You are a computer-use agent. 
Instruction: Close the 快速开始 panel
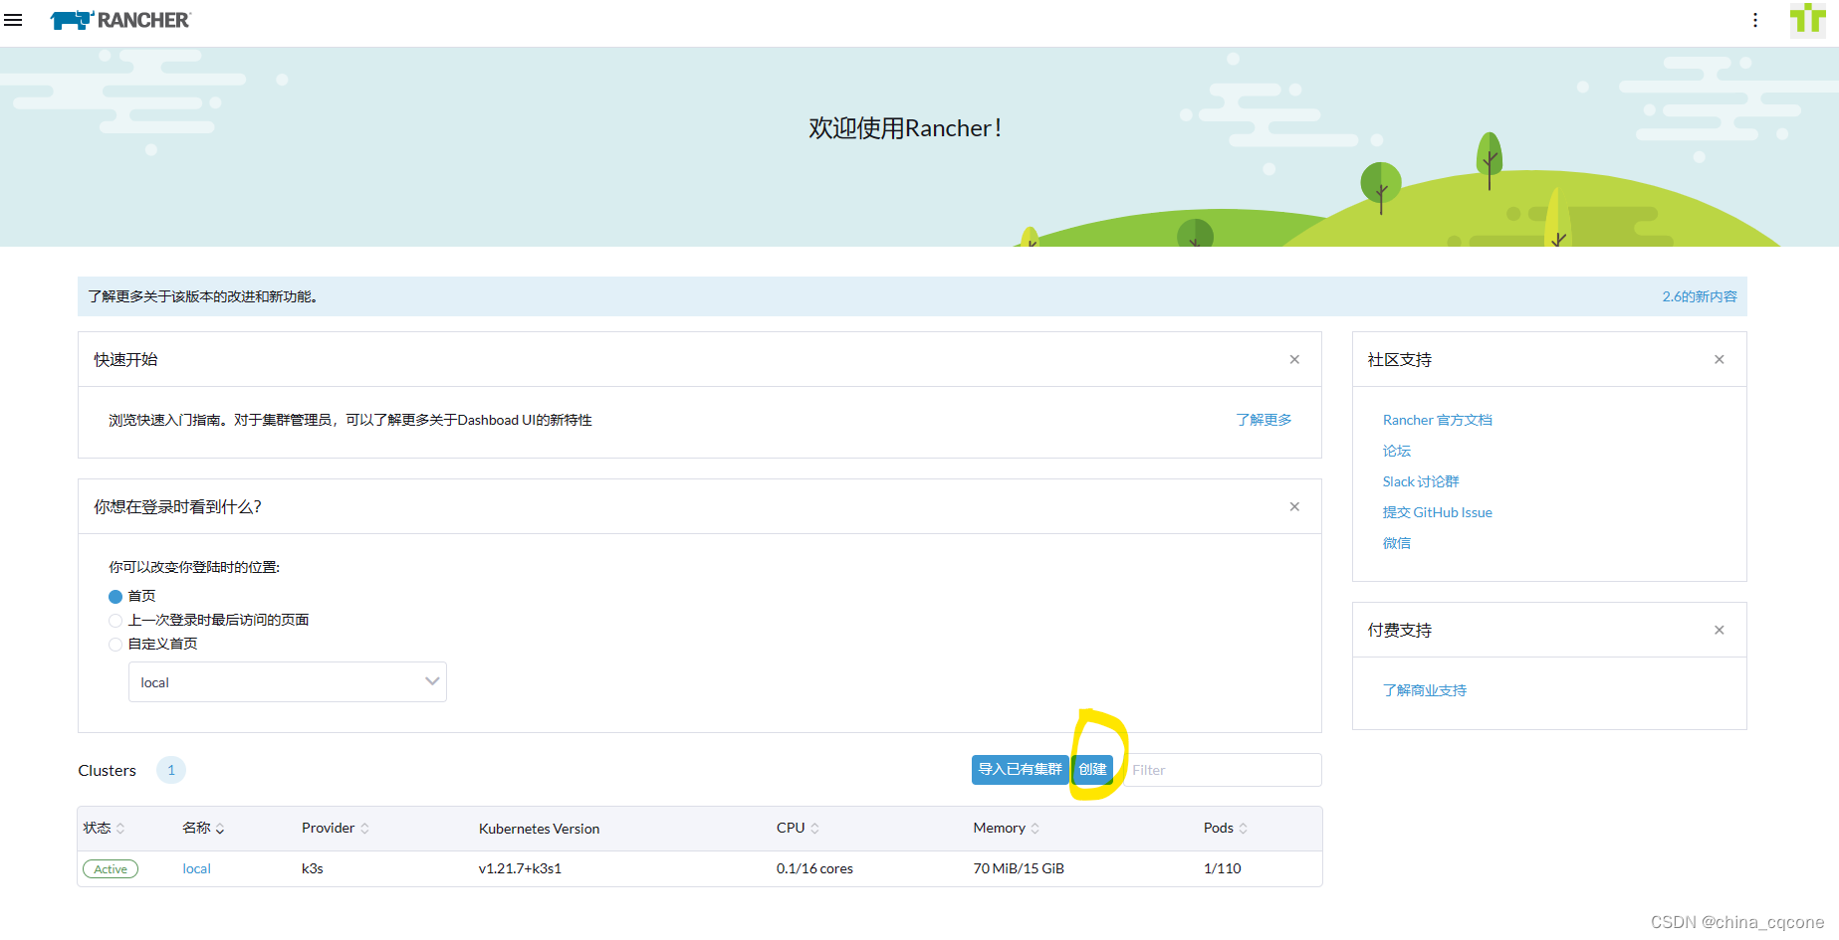tap(1294, 359)
